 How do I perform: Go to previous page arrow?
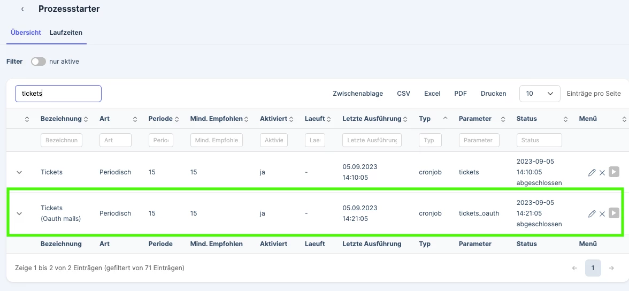(574, 267)
